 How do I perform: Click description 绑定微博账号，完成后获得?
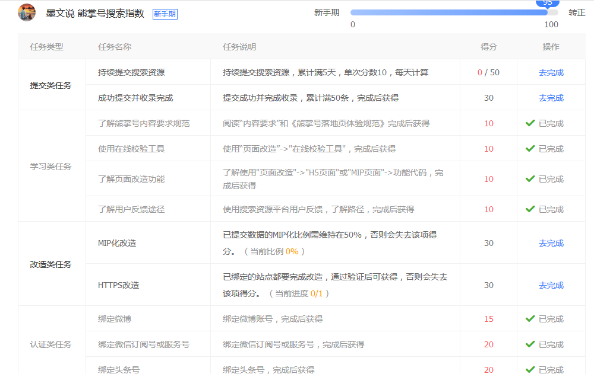pyautogui.click(x=273, y=319)
